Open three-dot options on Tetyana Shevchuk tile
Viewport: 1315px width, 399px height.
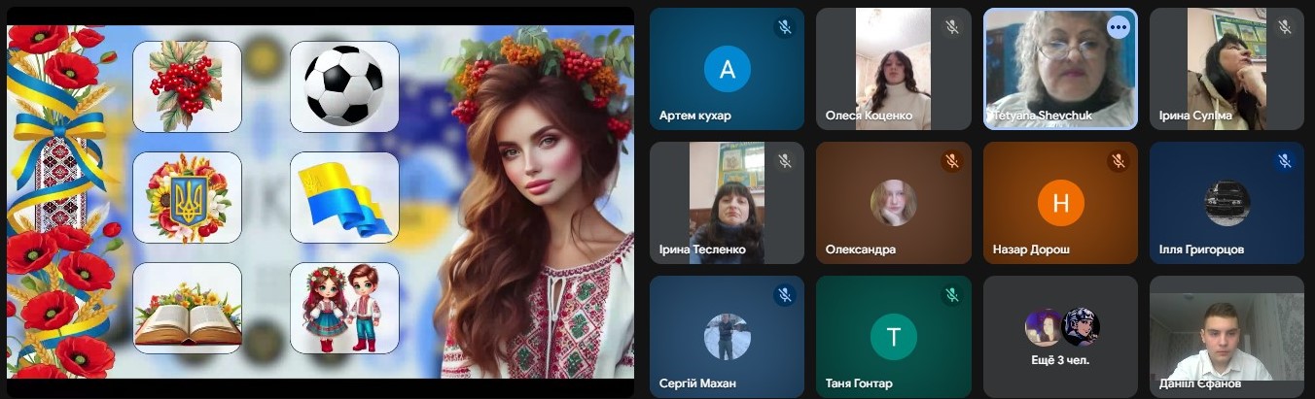(x=1118, y=27)
